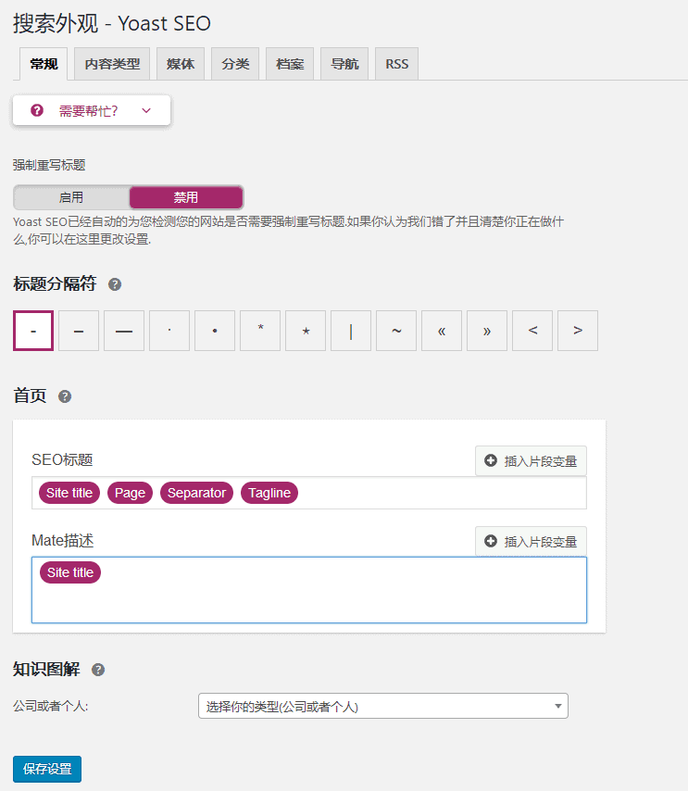Expand the 需要帮忙? chevron arrow
Screen dimensions: 688x791
[x=146, y=110]
